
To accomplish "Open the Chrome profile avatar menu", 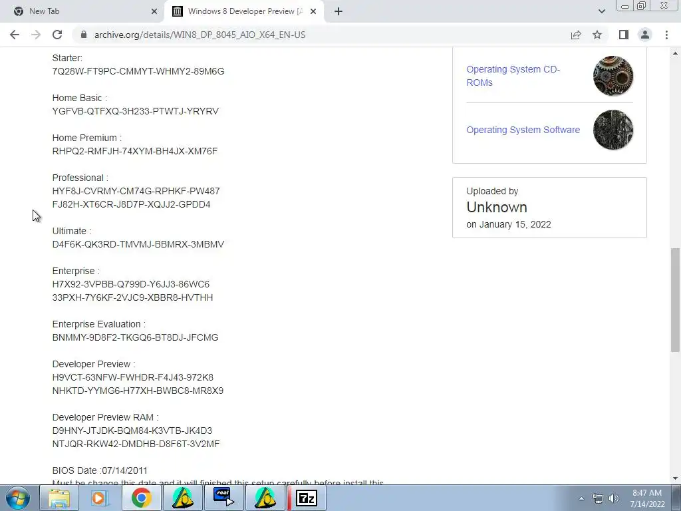I will point(645,35).
